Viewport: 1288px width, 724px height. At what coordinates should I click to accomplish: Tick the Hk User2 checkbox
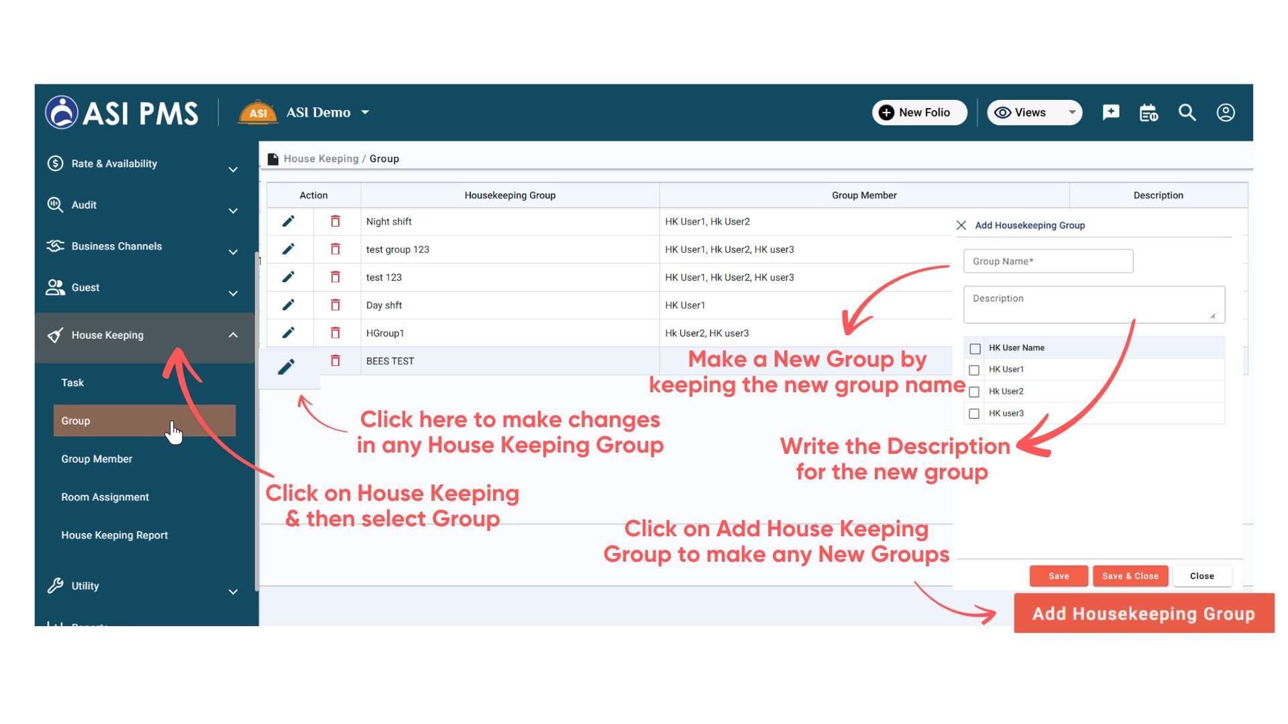pyautogui.click(x=975, y=392)
